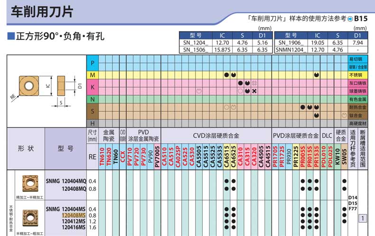Click the D14 tool holder reference page
375x236 pixels.
coord(352,197)
